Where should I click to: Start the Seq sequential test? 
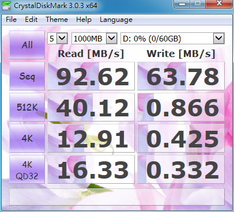(x=27, y=76)
